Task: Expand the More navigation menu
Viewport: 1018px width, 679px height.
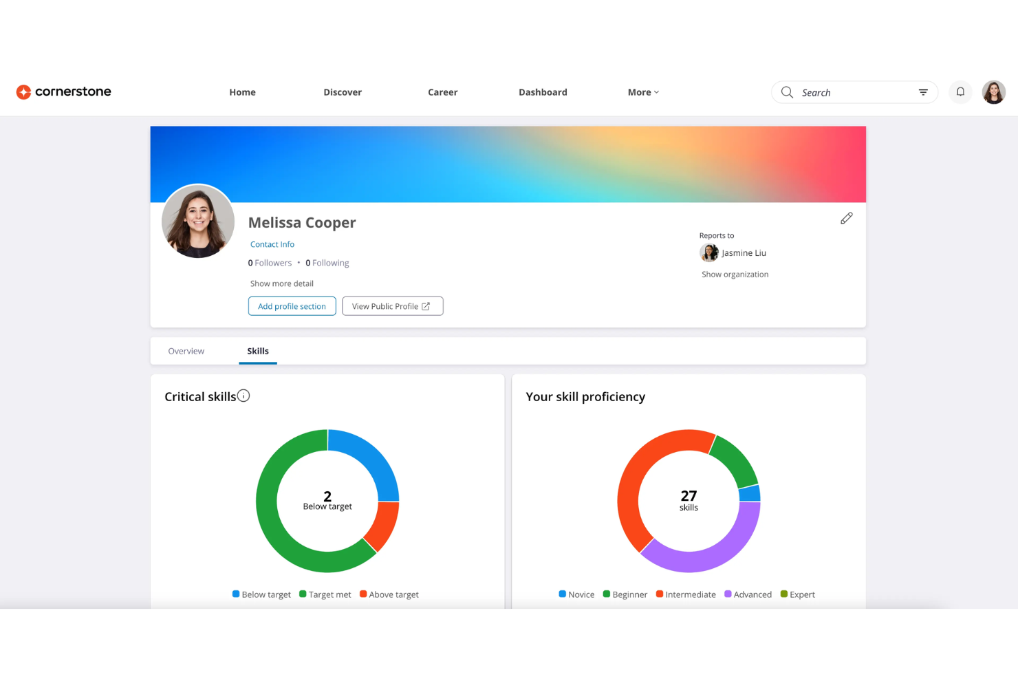Action: [x=642, y=91]
